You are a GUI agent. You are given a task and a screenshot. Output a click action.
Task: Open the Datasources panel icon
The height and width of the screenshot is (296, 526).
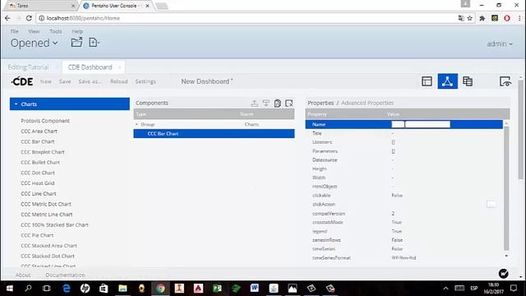click(468, 81)
